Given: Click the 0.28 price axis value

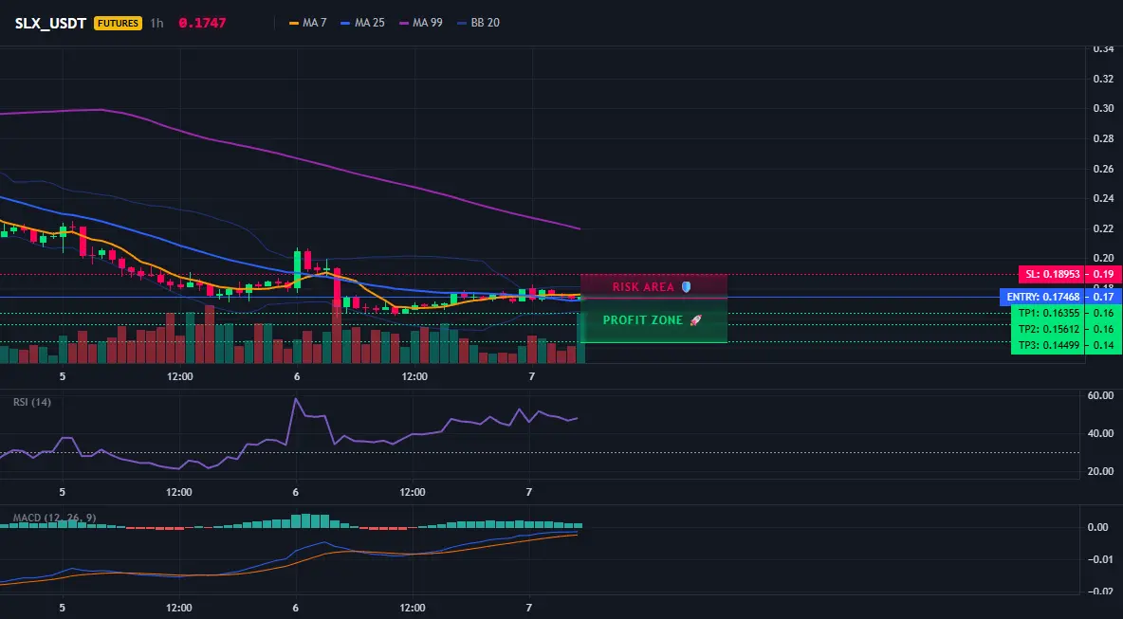Looking at the screenshot, I should [x=1104, y=138].
